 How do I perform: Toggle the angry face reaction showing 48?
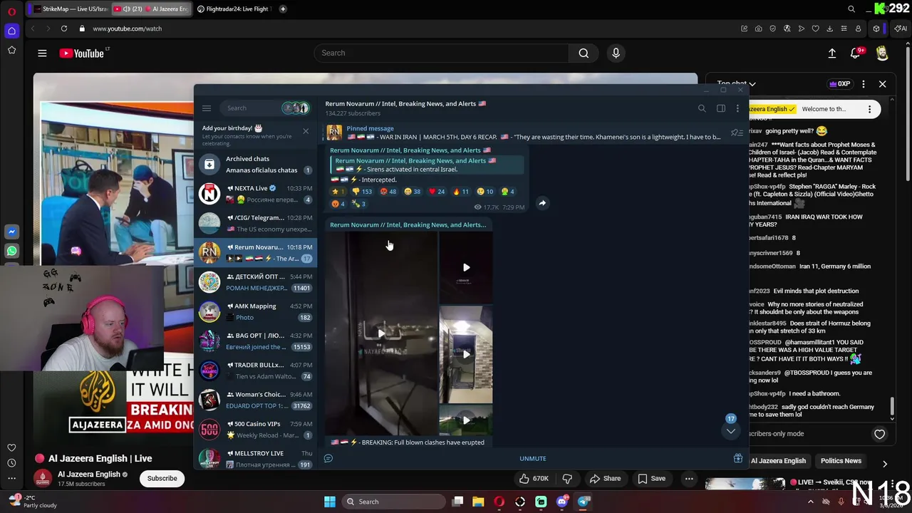(388, 192)
